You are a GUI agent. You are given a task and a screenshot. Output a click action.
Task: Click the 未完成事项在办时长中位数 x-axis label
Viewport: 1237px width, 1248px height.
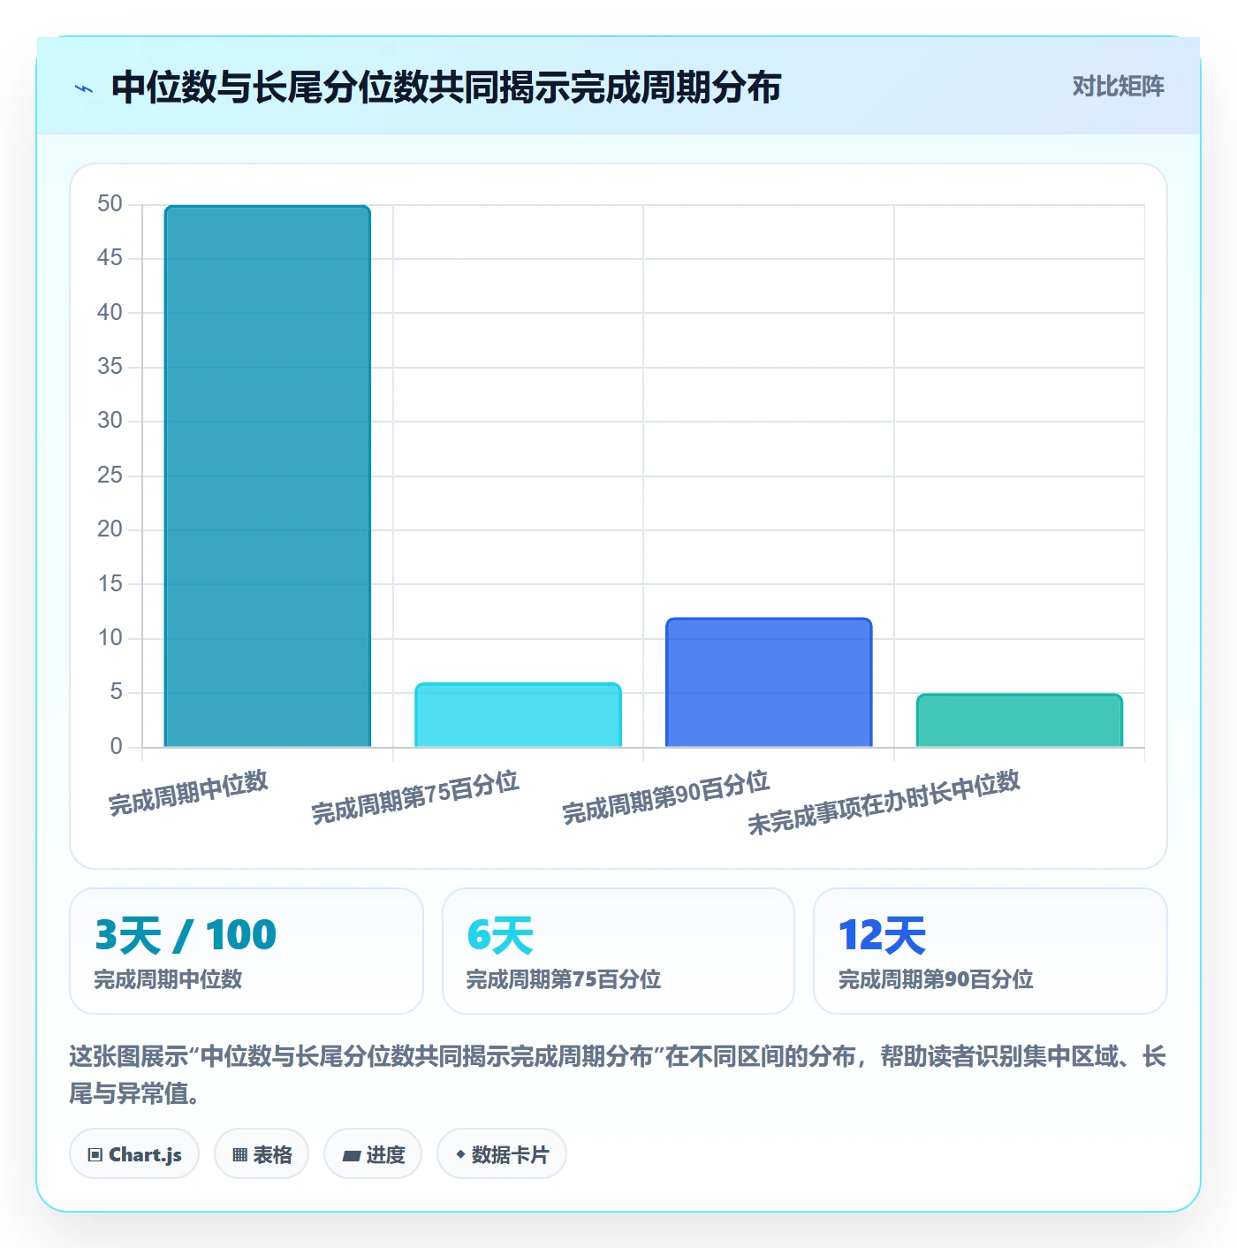point(884,802)
